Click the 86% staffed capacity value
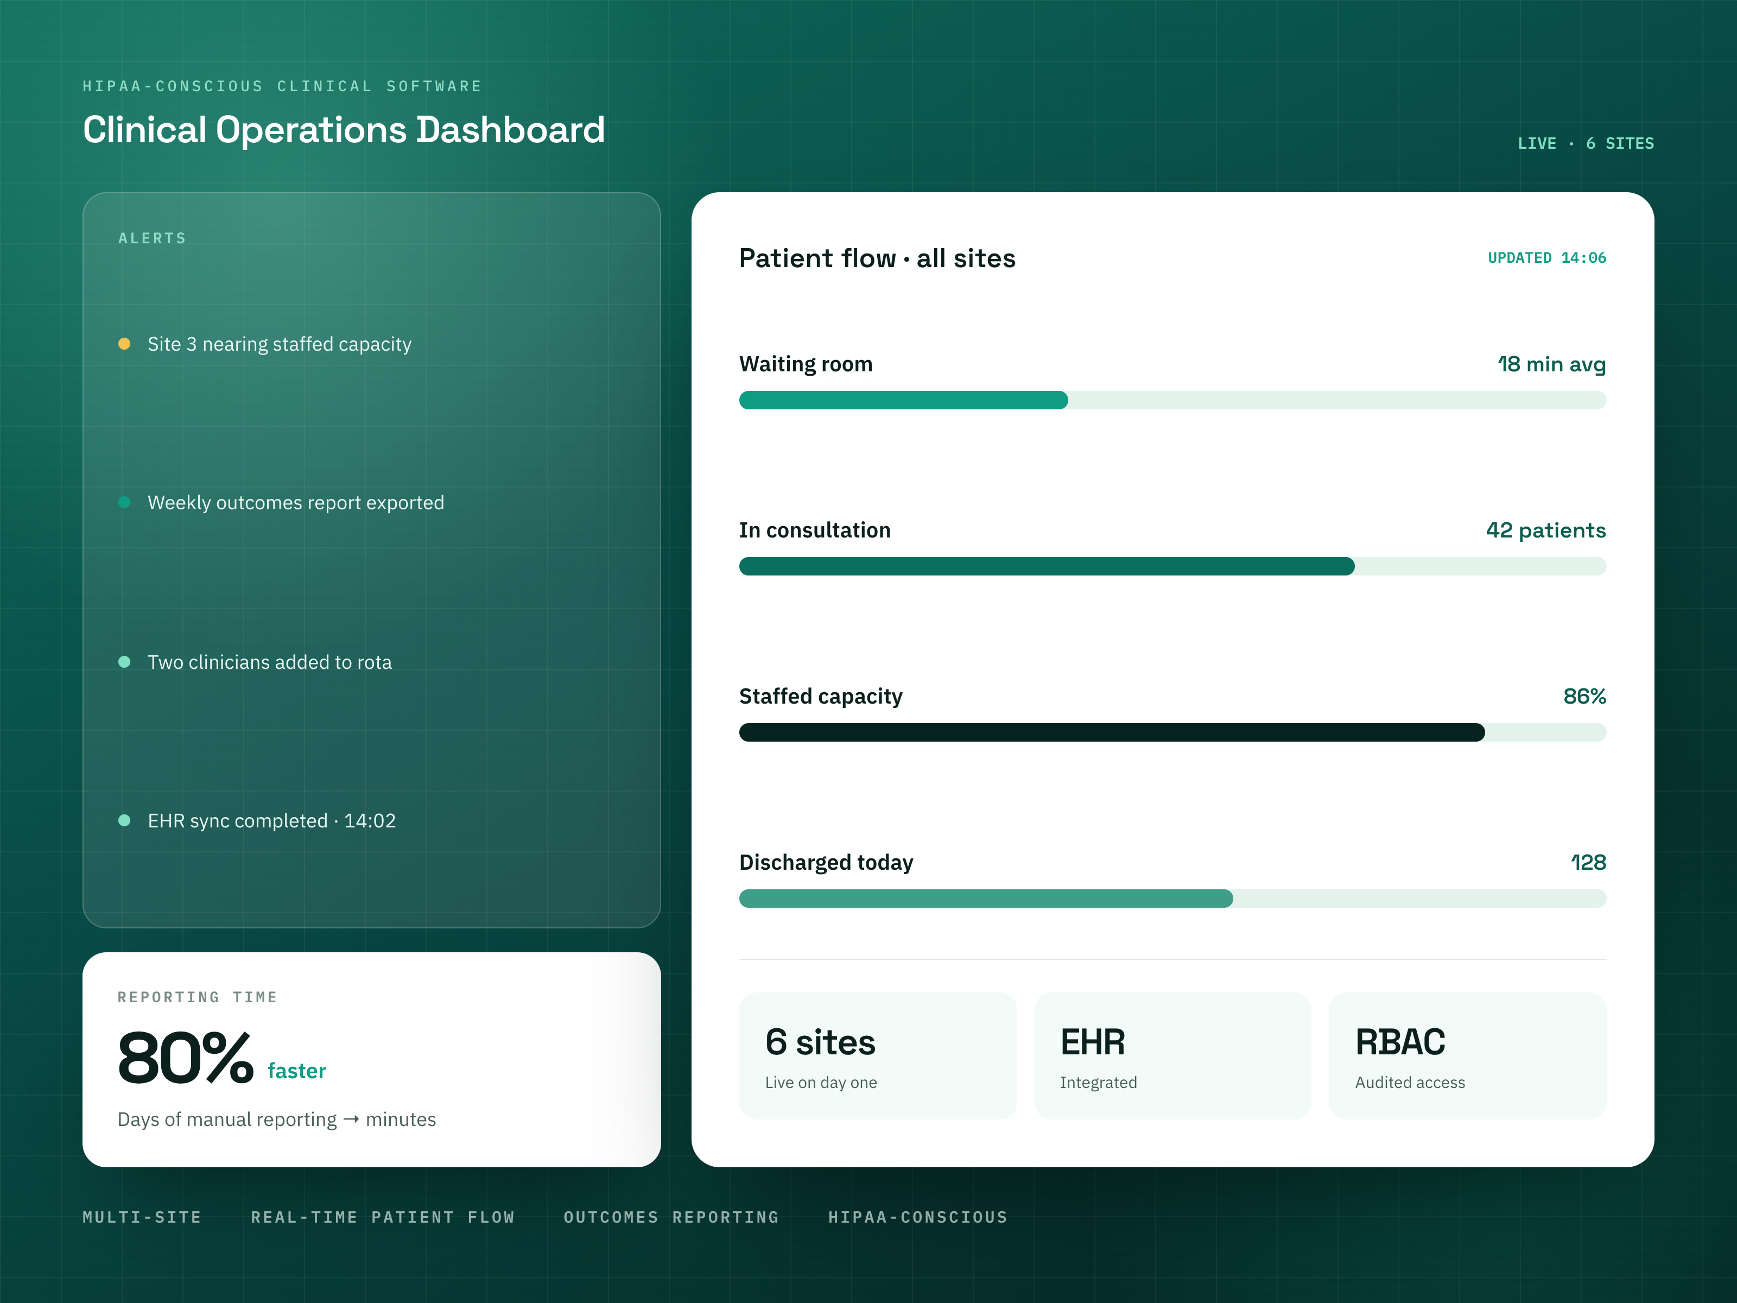The width and height of the screenshot is (1737, 1303). coord(1584,696)
